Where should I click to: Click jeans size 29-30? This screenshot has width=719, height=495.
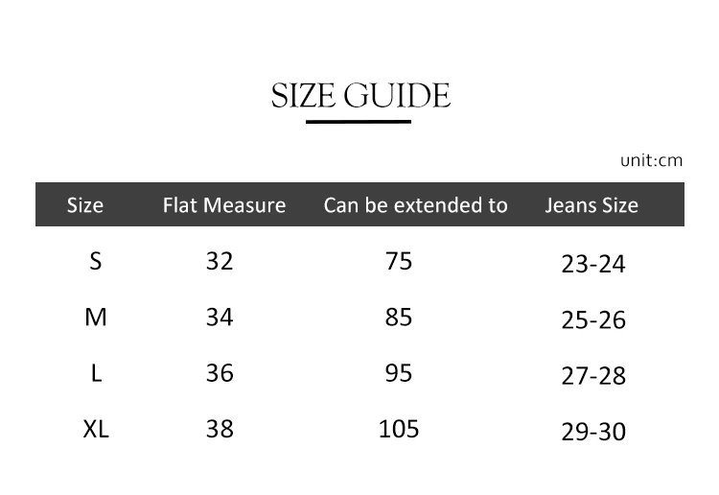click(x=593, y=433)
